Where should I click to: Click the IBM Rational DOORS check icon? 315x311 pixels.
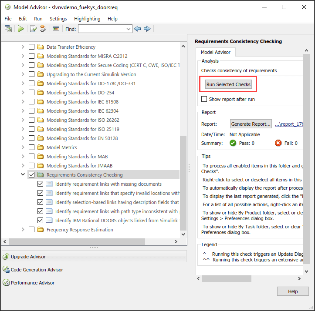[x=49, y=221]
